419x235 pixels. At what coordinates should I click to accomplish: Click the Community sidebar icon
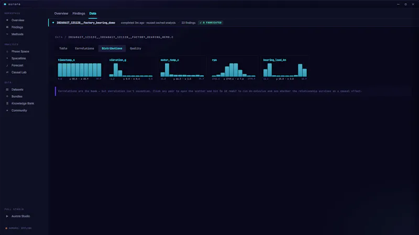pyautogui.click(x=7, y=110)
